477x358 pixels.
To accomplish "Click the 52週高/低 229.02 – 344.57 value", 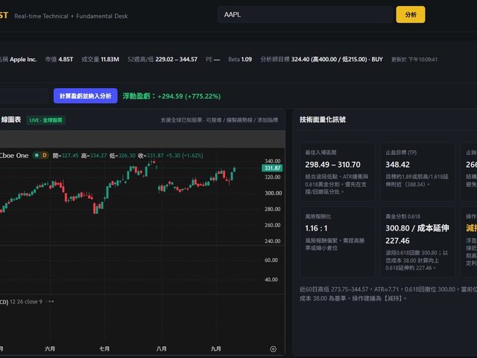I will click(x=162, y=60).
